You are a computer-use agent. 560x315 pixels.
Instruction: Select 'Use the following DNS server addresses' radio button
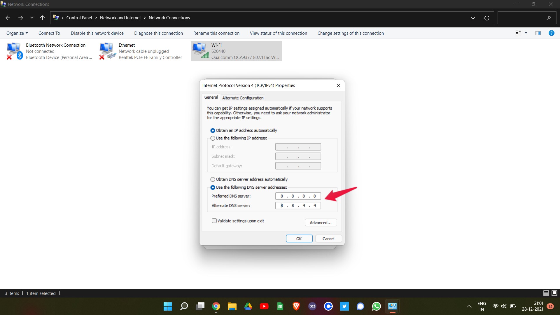pyautogui.click(x=213, y=187)
